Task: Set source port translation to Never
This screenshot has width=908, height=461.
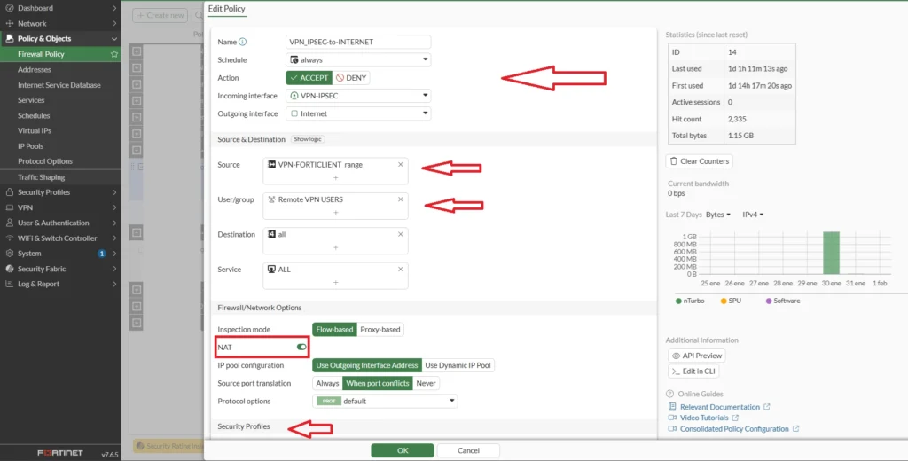Action: (426, 383)
